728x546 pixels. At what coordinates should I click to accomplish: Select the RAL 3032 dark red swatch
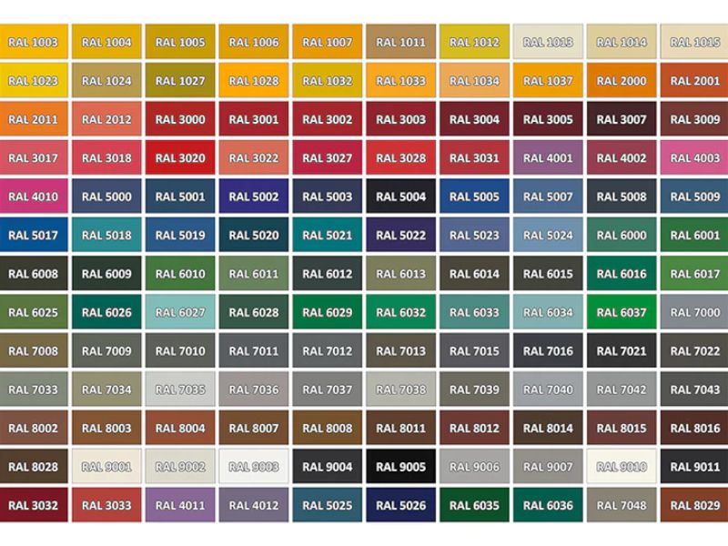[33, 505]
